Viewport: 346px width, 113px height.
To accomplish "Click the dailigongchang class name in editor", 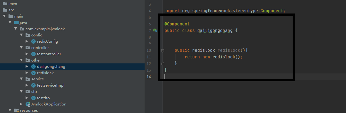I will point(215,30).
